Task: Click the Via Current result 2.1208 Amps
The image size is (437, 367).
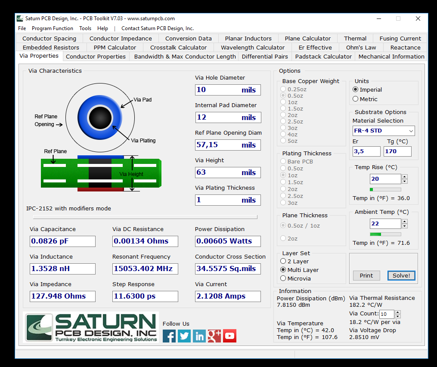Action: tap(228, 296)
